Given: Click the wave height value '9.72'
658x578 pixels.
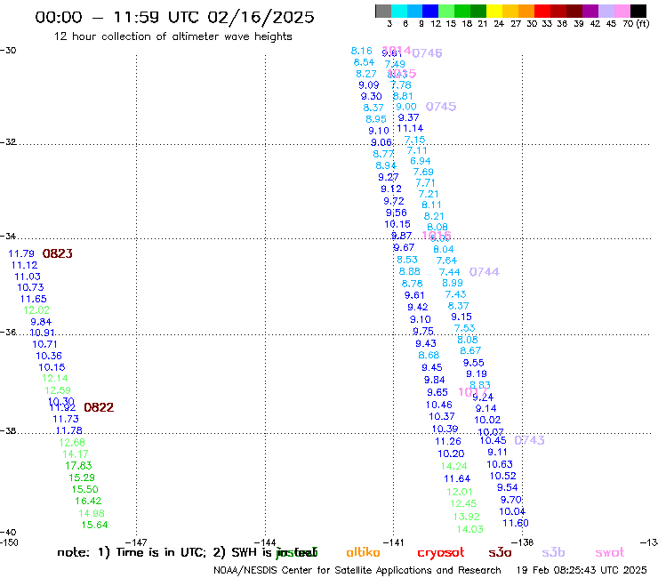Looking at the screenshot, I should 394,201.
